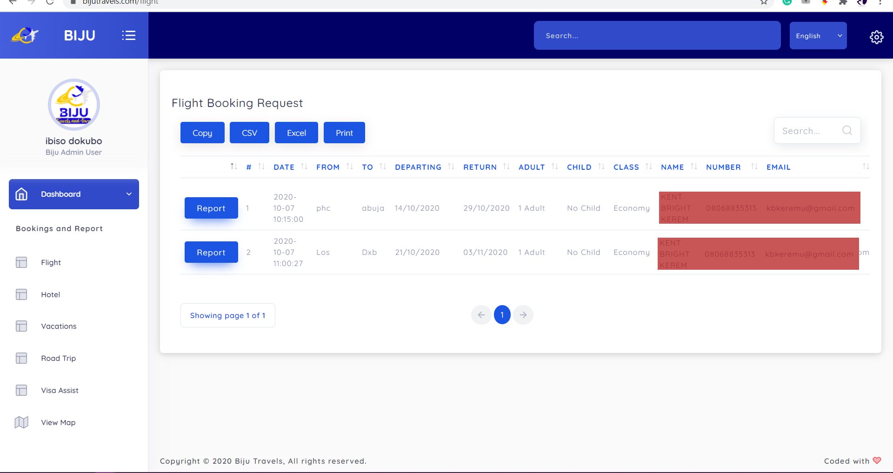Export the table using Excel button
Screen dimensions: 893x473
tap(296, 133)
